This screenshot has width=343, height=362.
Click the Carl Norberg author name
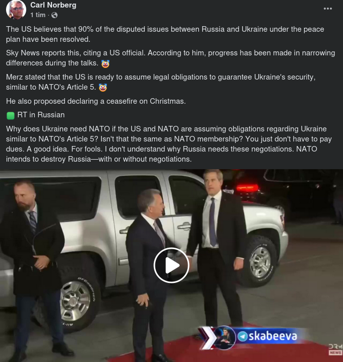53,5
